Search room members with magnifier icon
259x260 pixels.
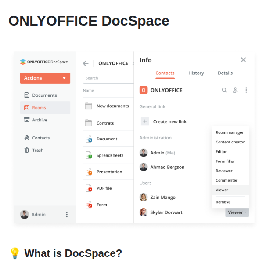[224, 90]
